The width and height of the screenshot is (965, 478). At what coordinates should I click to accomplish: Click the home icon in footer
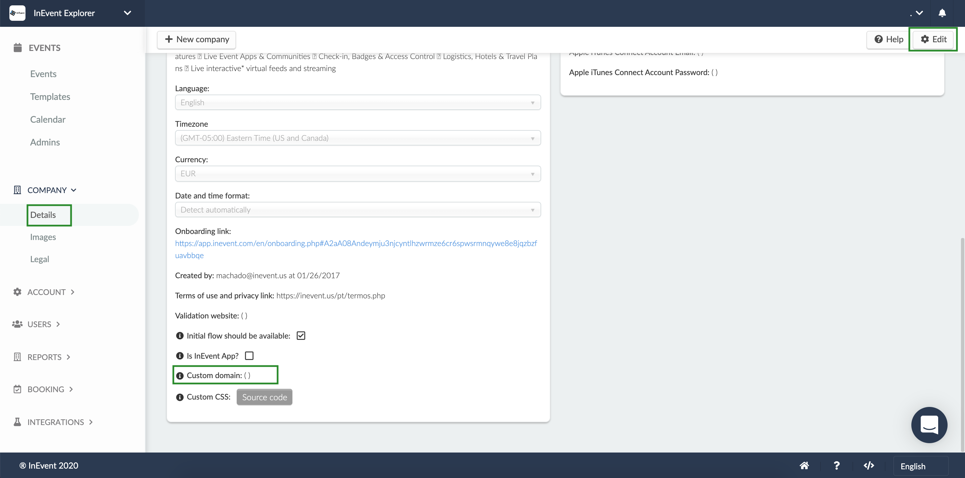[x=804, y=466]
